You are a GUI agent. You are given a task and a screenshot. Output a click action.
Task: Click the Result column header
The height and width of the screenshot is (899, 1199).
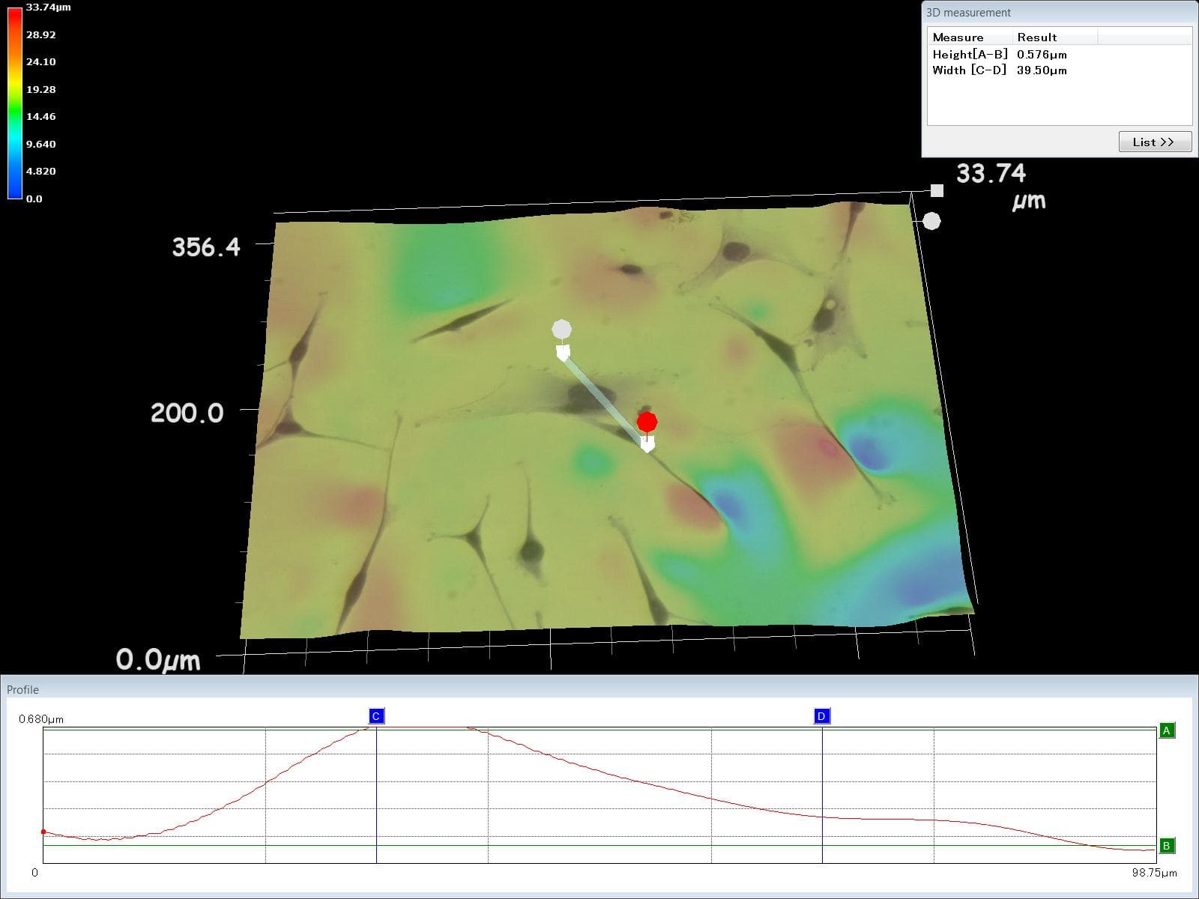(1037, 37)
